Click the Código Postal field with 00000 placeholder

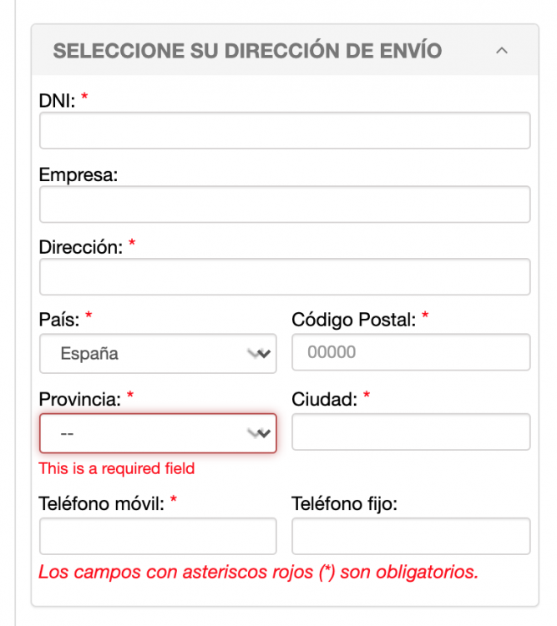tap(410, 352)
